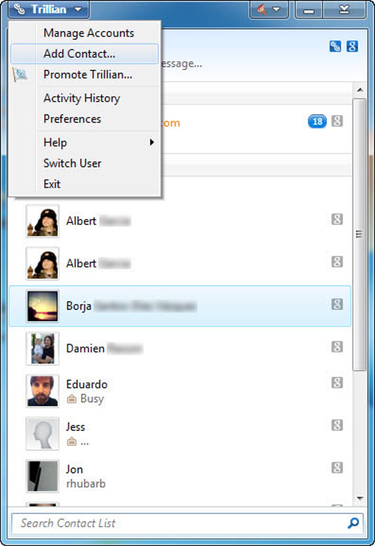The height and width of the screenshot is (546, 375).
Task: Choose Add Contact... menu entry
Action: tap(85, 54)
